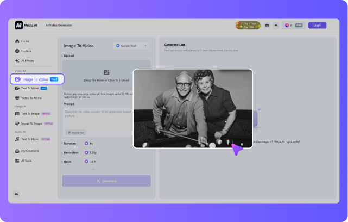Click the Free plan badge
348x222 pixels.
coord(299,26)
